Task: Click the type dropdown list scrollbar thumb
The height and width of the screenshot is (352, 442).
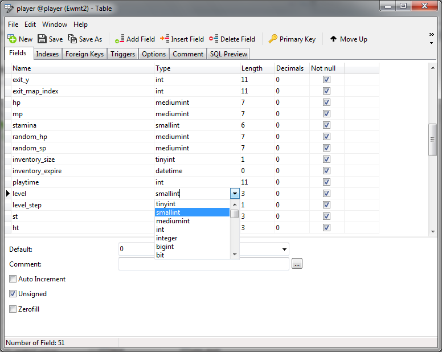Action: click(235, 214)
